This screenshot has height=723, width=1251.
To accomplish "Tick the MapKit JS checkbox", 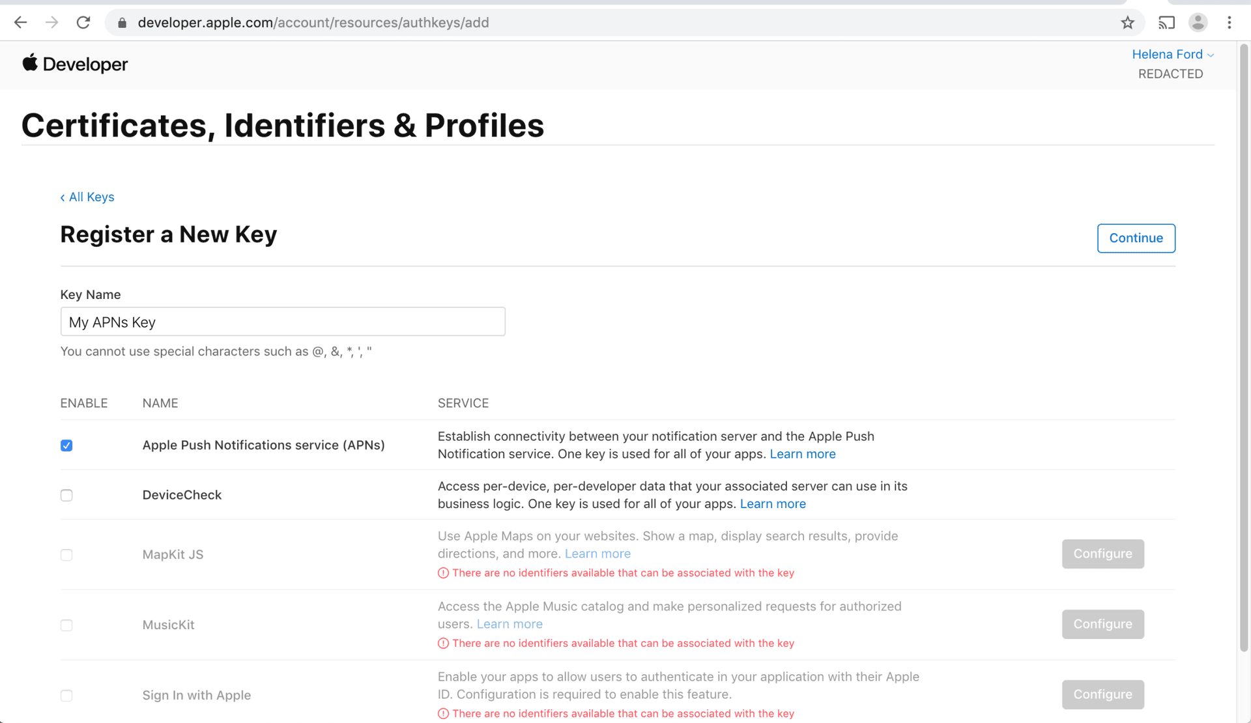I will [66, 555].
